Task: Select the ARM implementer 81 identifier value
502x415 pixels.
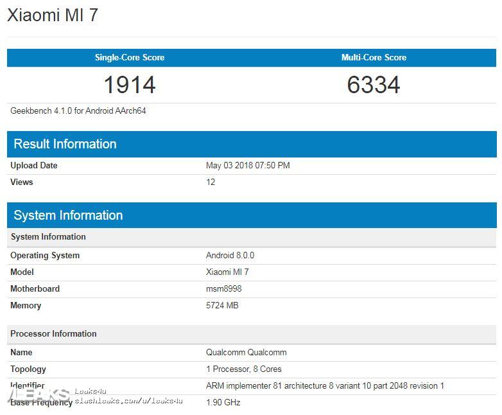Action: 325,386
